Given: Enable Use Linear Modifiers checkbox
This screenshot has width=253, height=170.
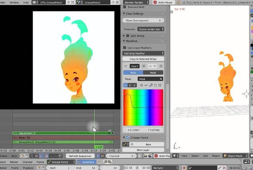Looking at the screenshot, I should pyautogui.click(x=125, y=48).
